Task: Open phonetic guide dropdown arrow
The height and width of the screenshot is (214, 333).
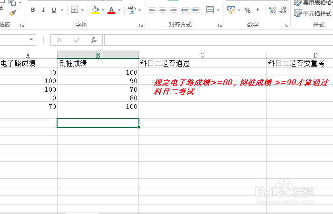Action: [139, 10]
